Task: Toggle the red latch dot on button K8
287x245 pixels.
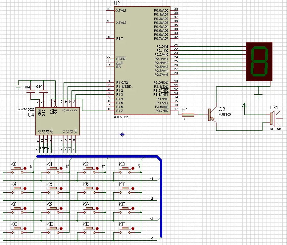Action: 25,208
